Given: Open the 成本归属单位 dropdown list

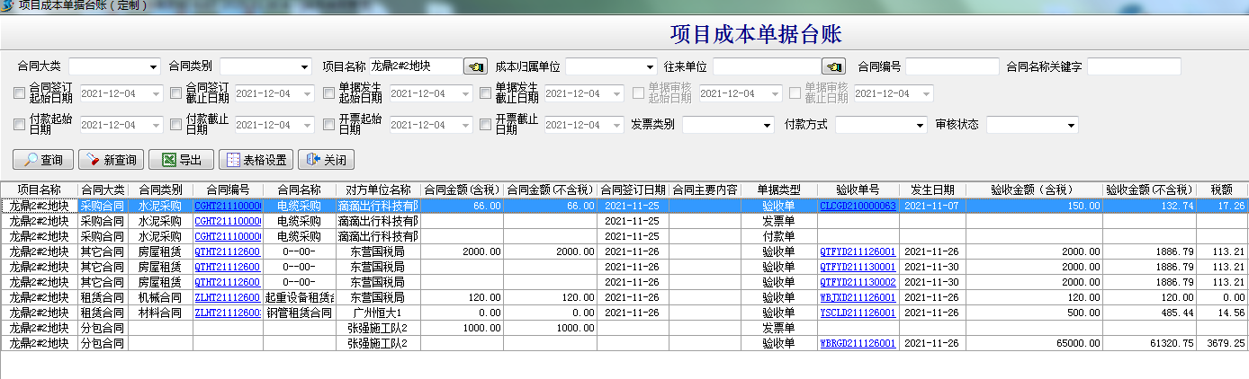Looking at the screenshot, I should (x=650, y=67).
